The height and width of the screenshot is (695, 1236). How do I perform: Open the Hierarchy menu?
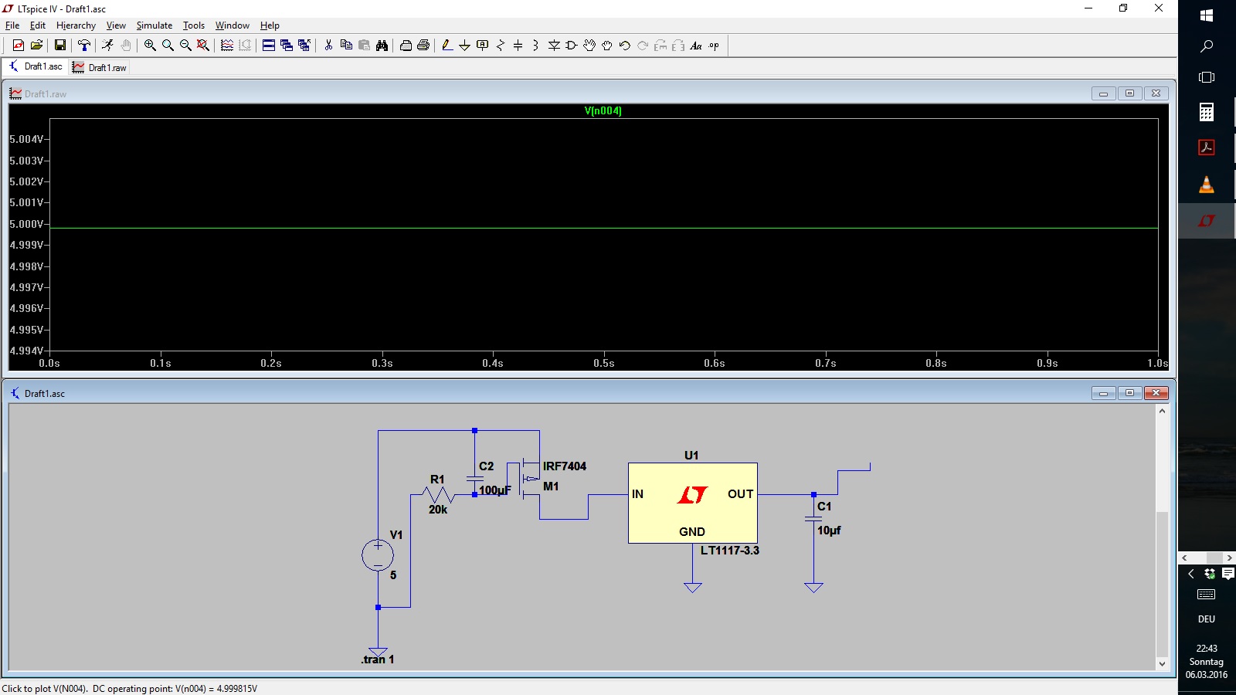76,25
